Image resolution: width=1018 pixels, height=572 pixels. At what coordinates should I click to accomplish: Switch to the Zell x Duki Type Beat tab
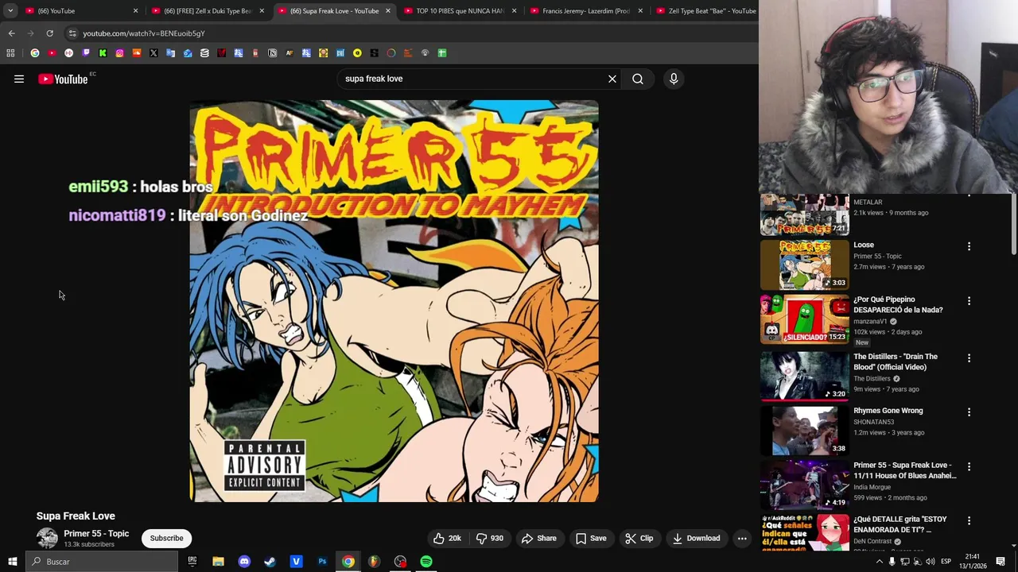pyautogui.click(x=207, y=11)
